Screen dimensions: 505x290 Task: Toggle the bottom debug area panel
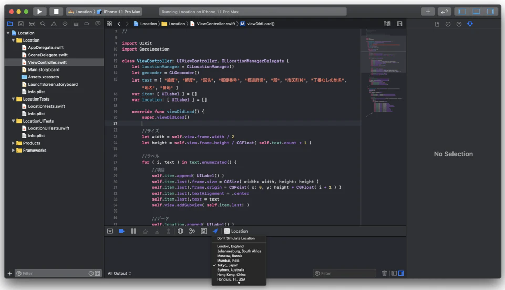476,12
